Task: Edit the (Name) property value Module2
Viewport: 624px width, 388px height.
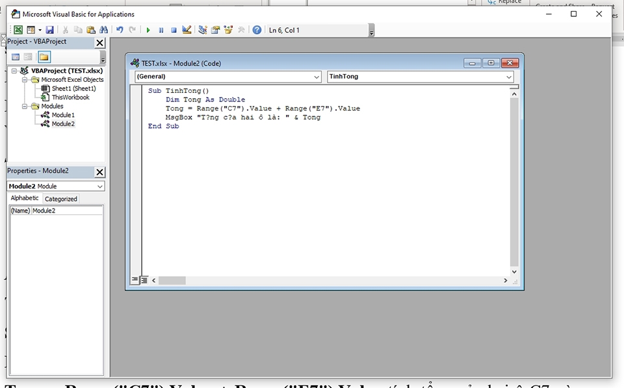Action: coord(67,211)
